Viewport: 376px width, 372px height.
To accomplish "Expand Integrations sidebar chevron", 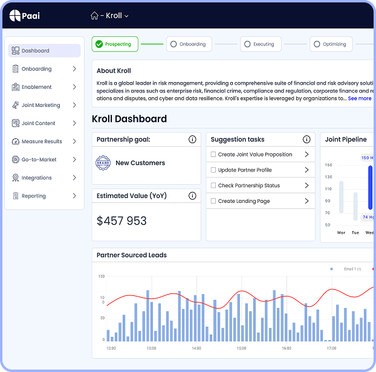I will pos(74,178).
